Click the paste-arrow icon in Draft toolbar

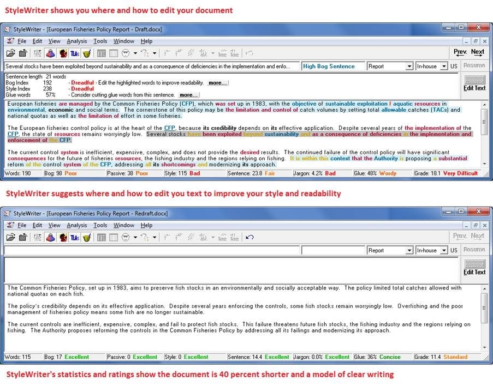pyautogui.click(x=145, y=53)
